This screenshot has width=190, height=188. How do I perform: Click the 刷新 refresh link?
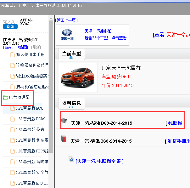tap(36, 47)
